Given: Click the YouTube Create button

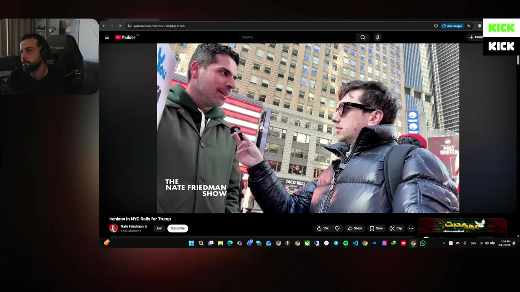Looking at the screenshot, I should tap(475, 37).
